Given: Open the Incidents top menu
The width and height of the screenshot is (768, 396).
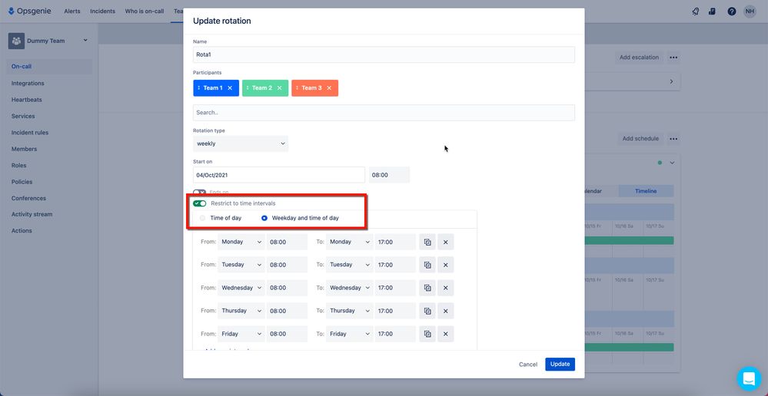Looking at the screenshot, I should pos(103,12).
